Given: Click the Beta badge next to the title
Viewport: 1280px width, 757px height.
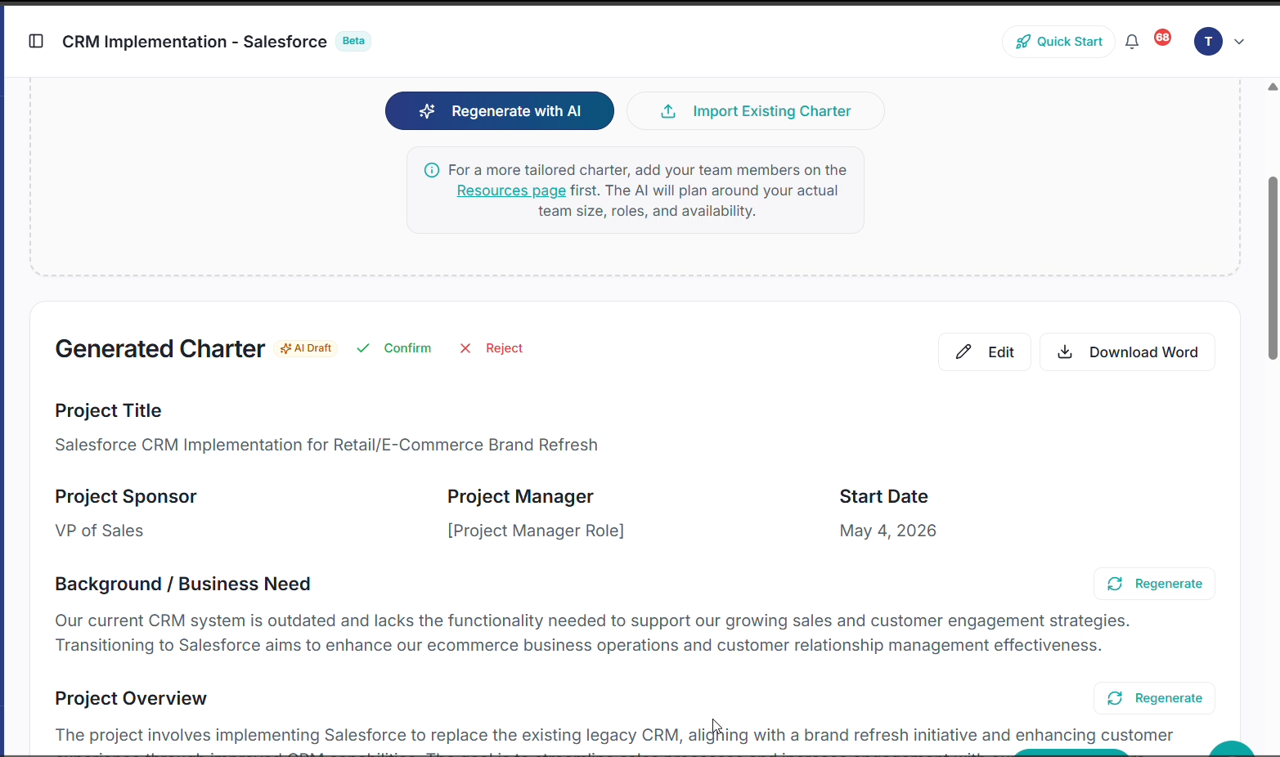Looking at the screenshot, I should pos(353,40).
